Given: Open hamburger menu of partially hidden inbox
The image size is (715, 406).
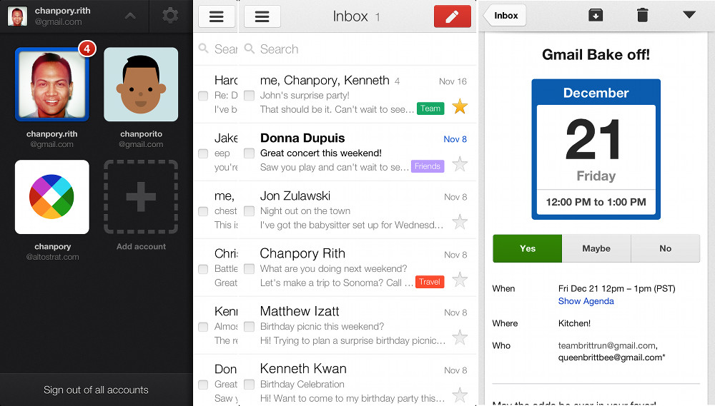Looking at the screenshot, I should click(217, 17).
